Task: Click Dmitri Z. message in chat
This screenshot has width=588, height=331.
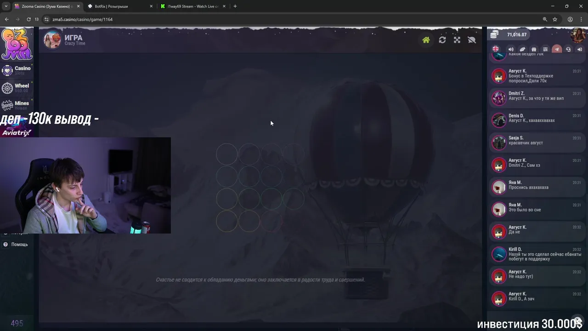Action: pyautogui.click(x=537, y=98)
